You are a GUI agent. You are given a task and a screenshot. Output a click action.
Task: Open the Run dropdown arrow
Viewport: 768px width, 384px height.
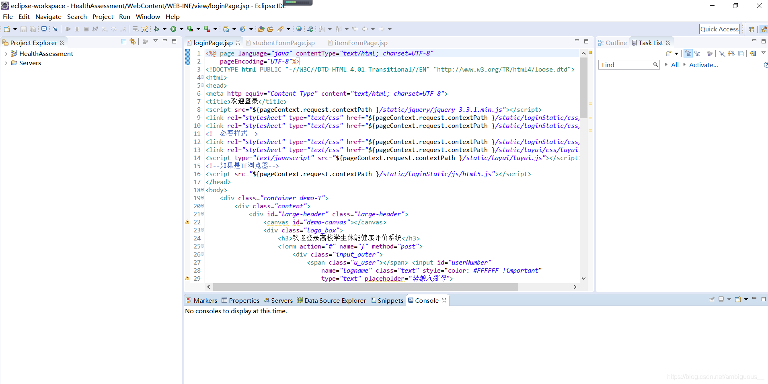coord(181,29)
